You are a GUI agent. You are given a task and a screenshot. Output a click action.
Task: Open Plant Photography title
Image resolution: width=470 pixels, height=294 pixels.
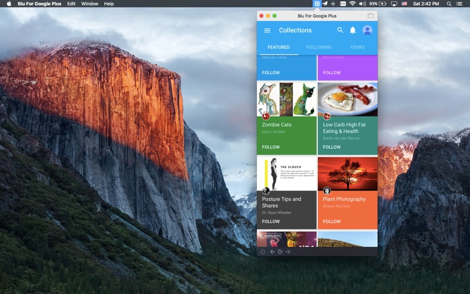point(344,199)
